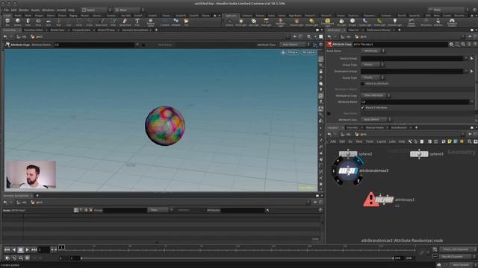Open network editor find icon
This screenshot has height=268, width=478.
[x=470, y=141]
